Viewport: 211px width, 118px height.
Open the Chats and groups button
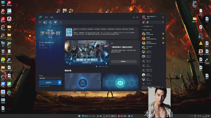click(x=151, y=88)
